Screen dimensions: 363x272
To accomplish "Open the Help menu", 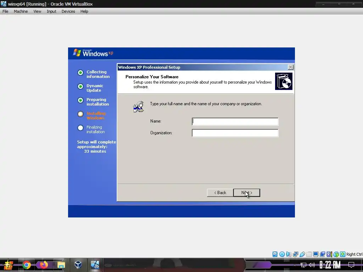I will pyautogui.click(x=84, y=11).
